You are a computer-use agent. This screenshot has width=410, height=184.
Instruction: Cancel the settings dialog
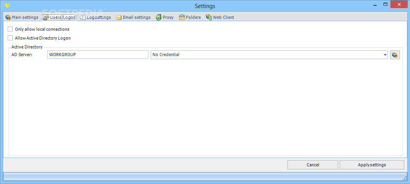[313, 165]
